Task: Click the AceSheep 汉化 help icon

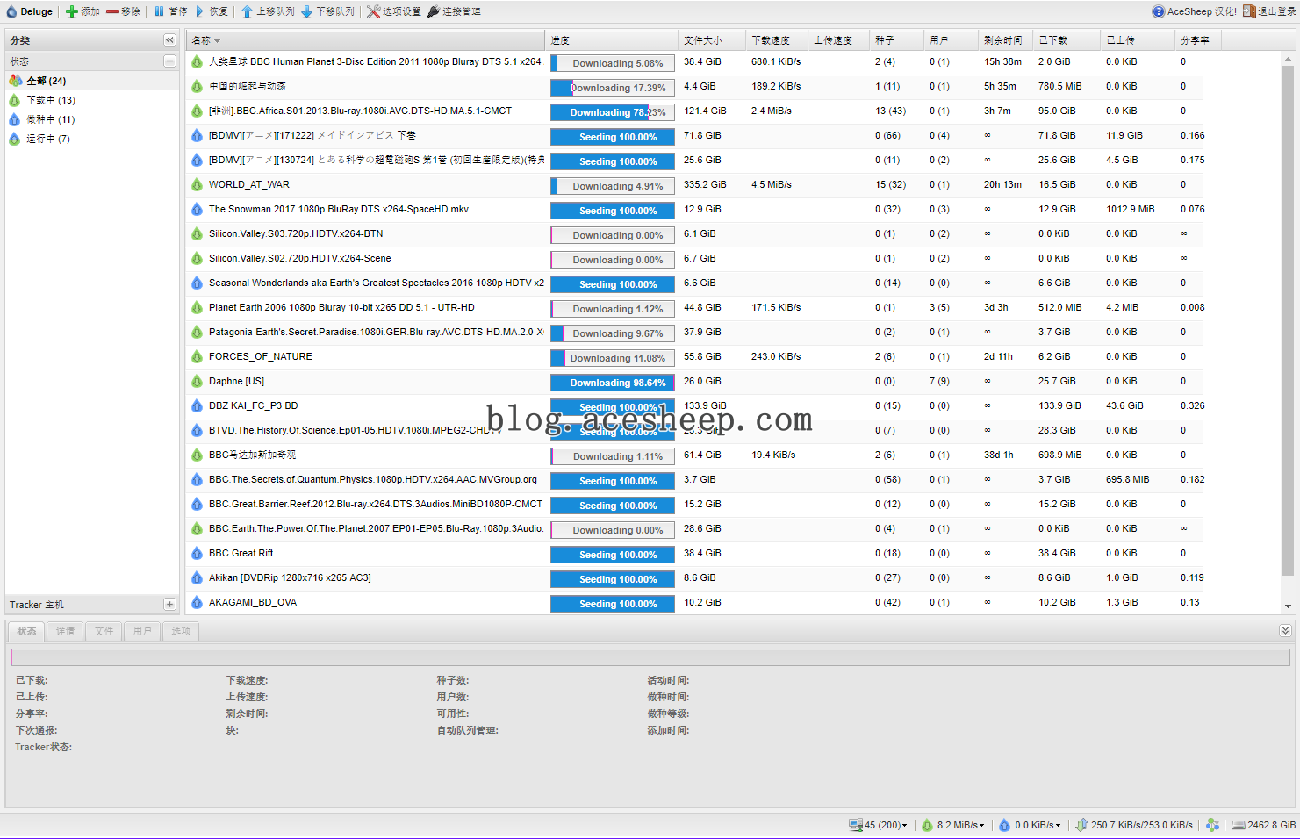Action: coord(1159,11)
